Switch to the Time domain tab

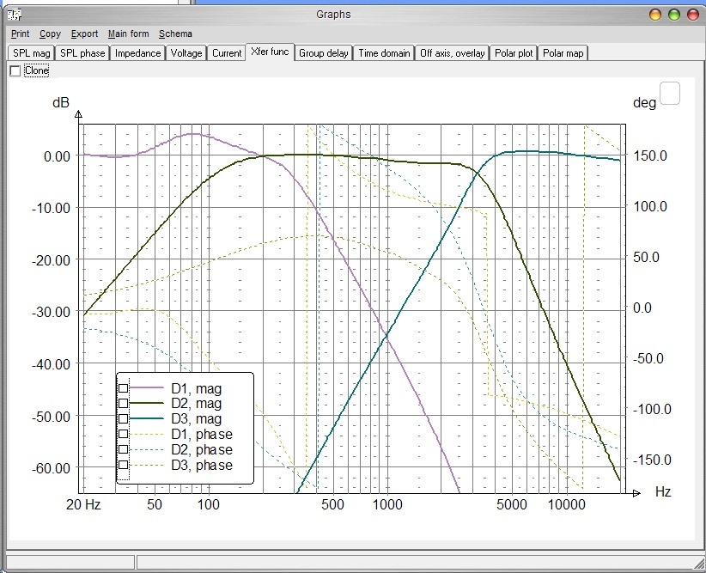point(384,53)
